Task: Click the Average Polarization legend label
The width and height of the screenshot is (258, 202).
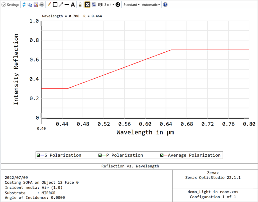Action: [194, 155]
